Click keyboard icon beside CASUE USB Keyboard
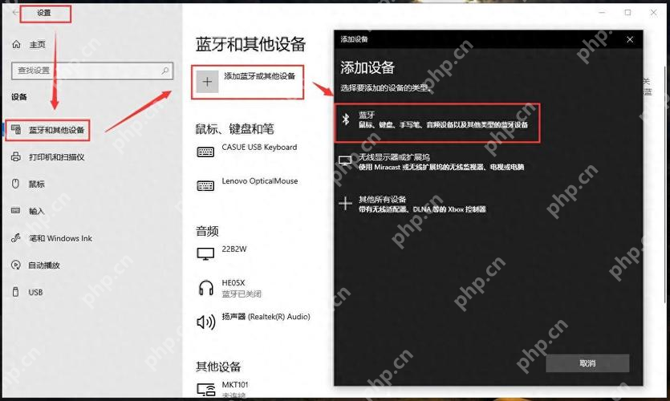 205,152
